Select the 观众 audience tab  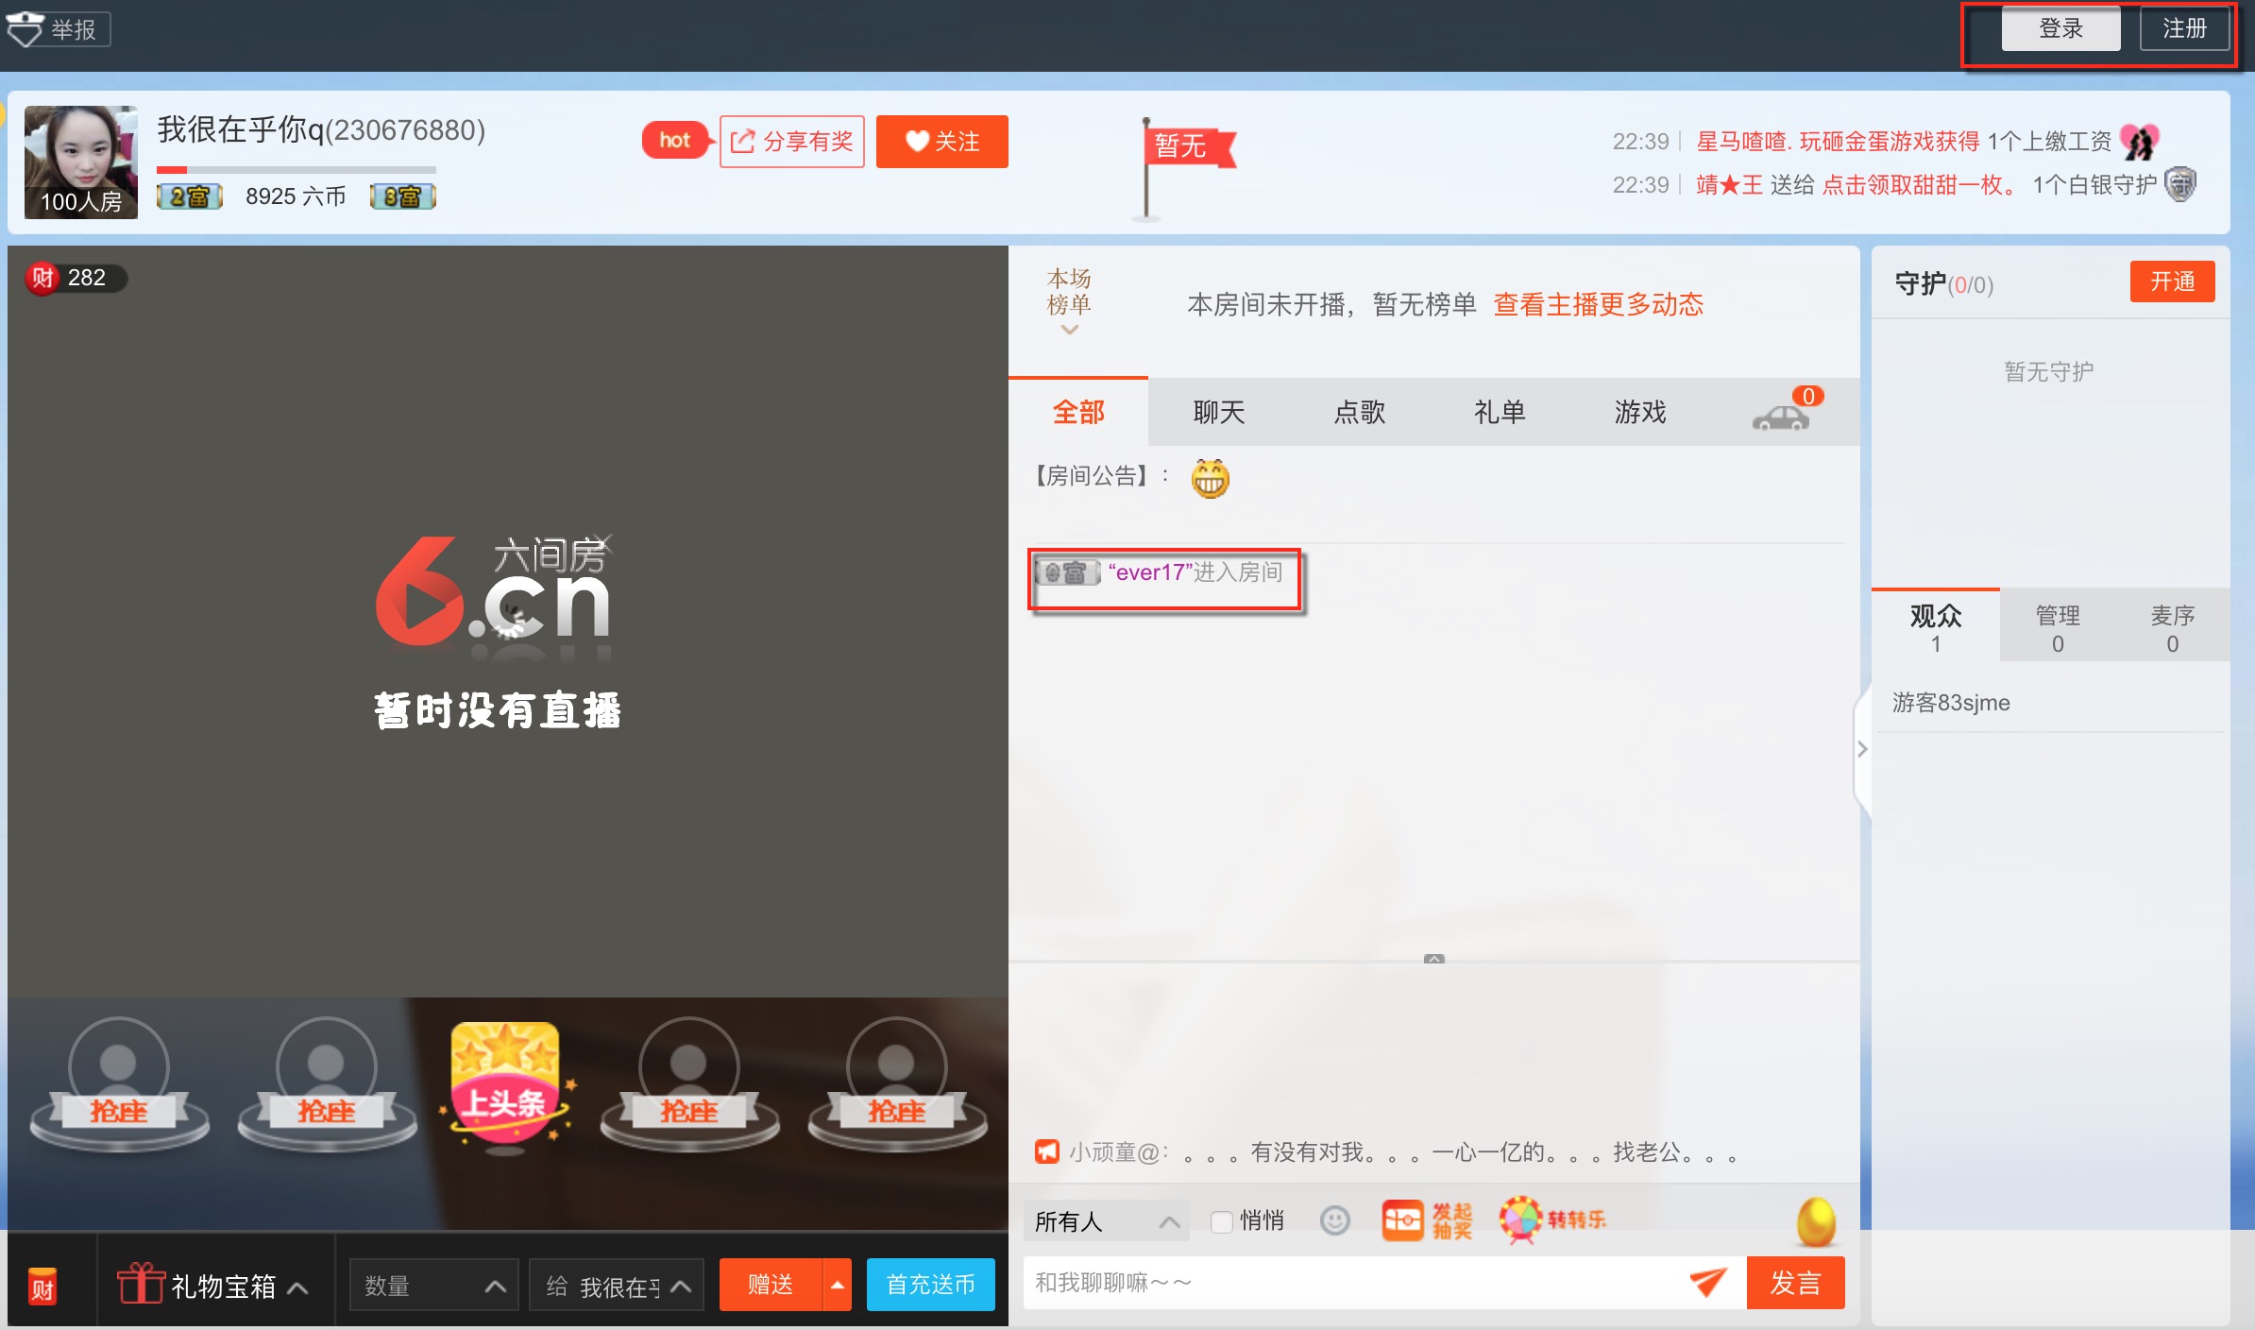tap(1936, 627)
